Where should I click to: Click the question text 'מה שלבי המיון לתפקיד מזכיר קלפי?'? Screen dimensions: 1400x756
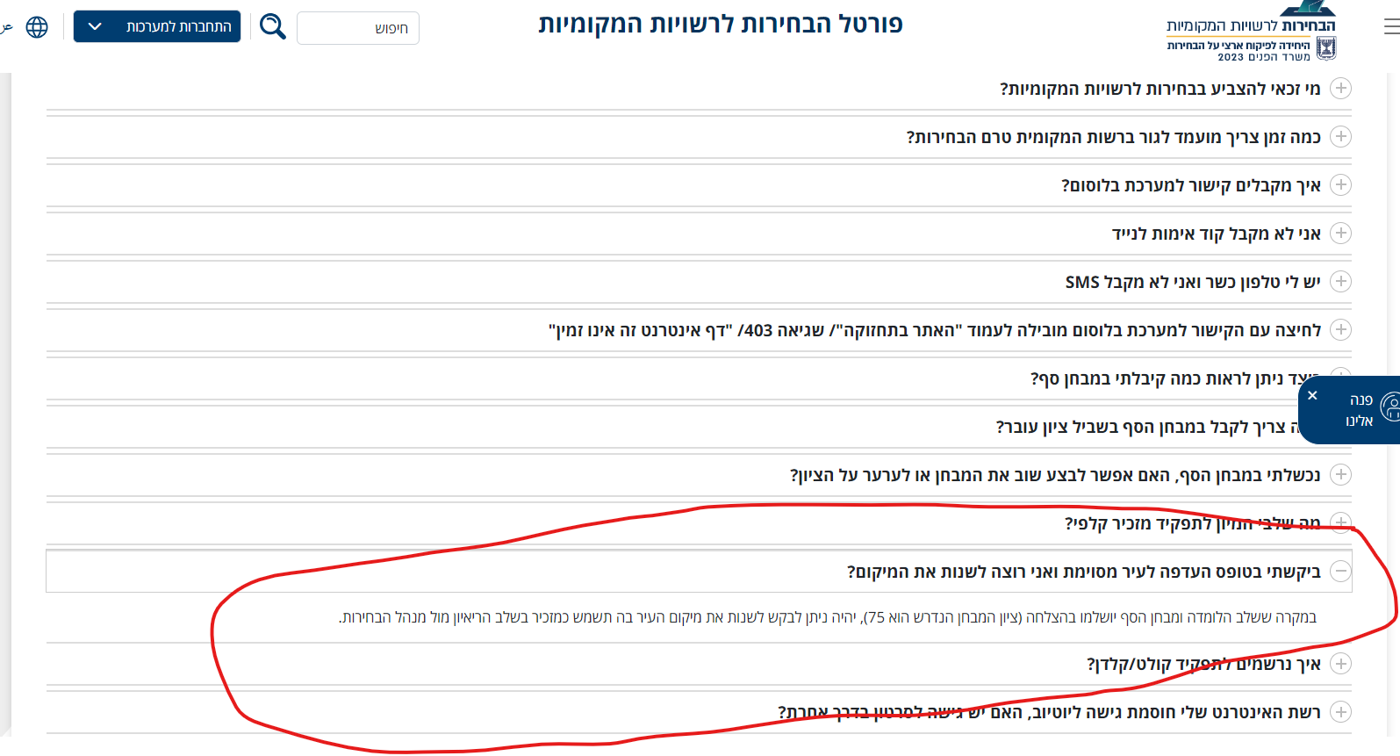pyautogui.click(x=1193, y=523)
